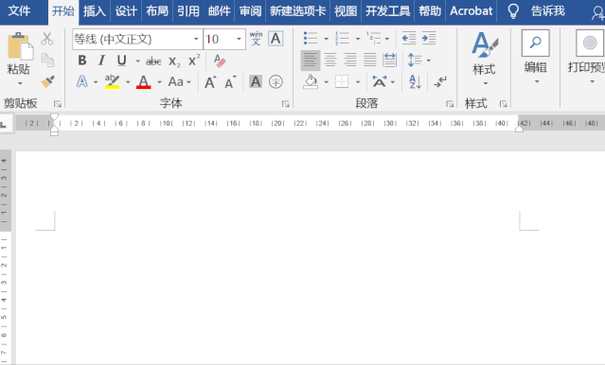Apply yellow text highlight color
This screenshot has height=365, width=605.
pyautogui.click(x=112, y=81)
